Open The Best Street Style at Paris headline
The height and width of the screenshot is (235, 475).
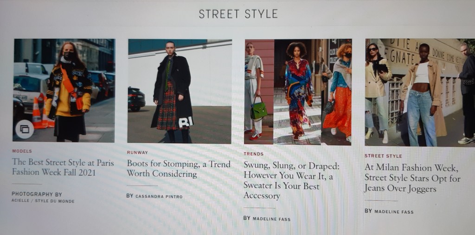(63, 167)
